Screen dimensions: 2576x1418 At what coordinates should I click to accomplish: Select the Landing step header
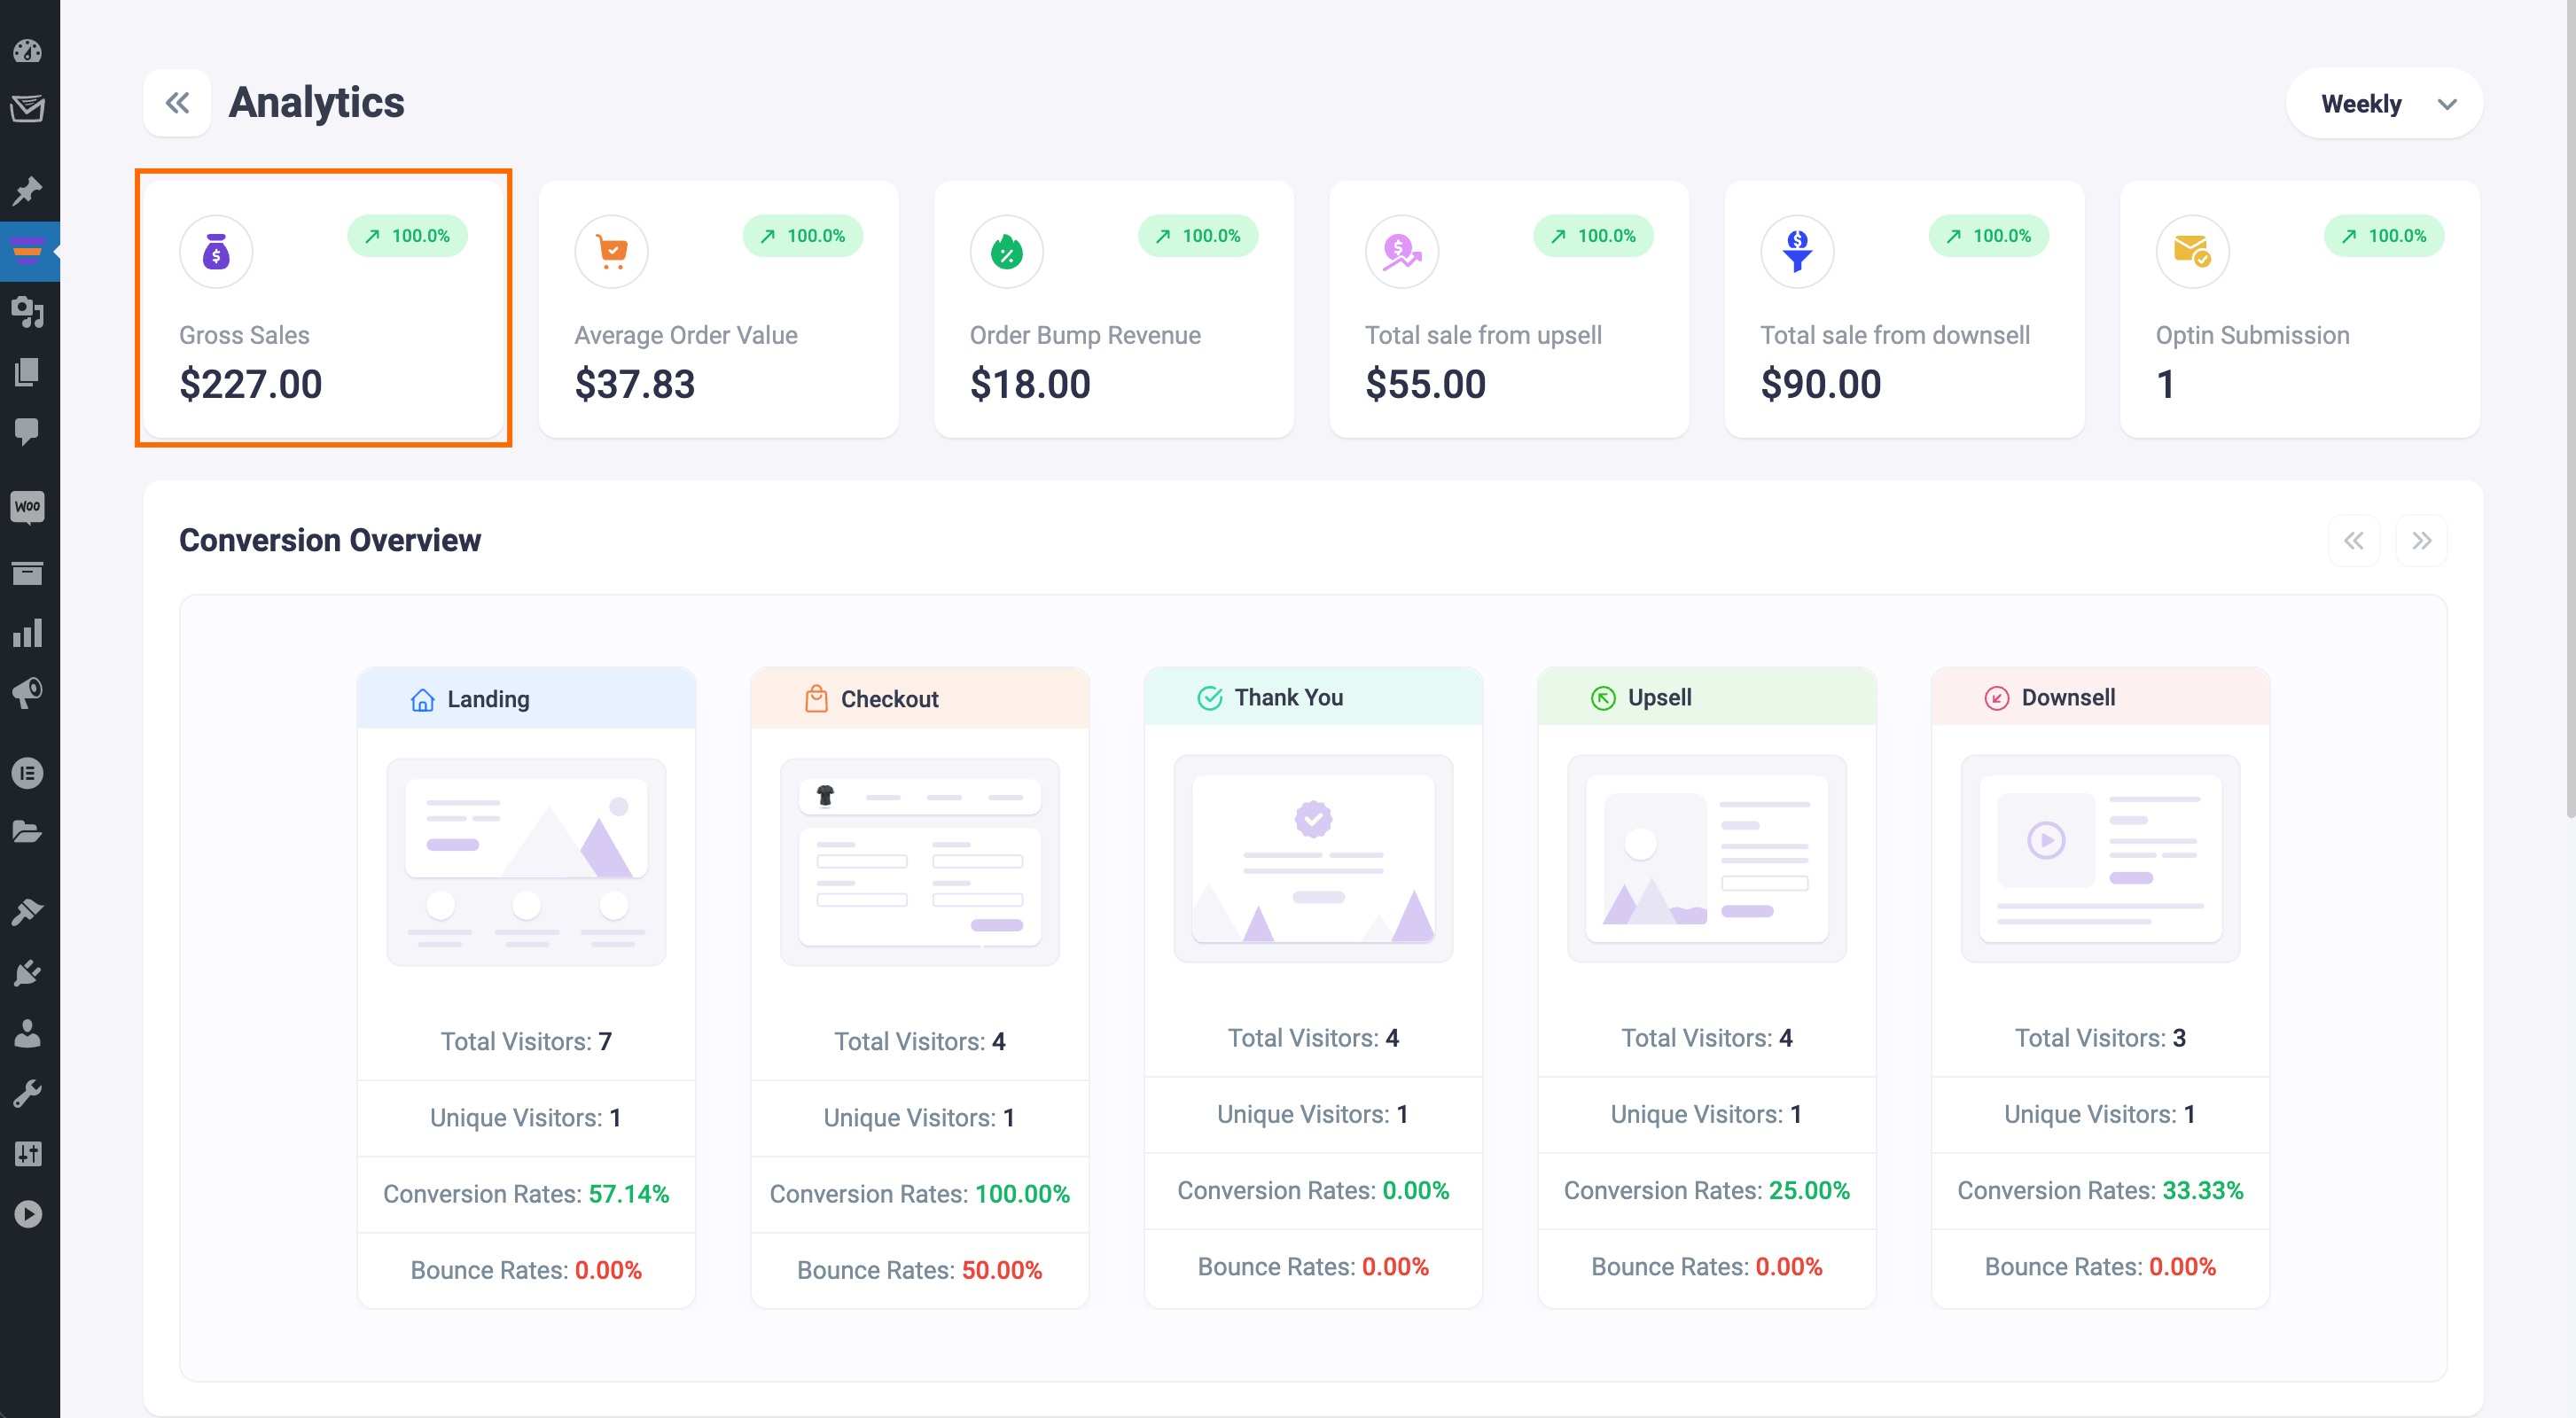pyautogui.click(x=526, y=698)
